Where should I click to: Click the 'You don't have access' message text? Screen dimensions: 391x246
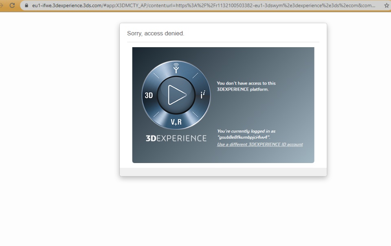[246, 86]
